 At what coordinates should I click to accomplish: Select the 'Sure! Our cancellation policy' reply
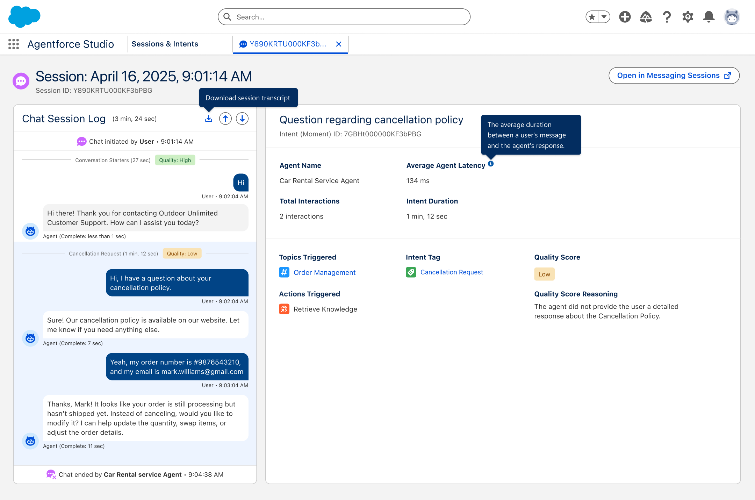click(146, 325)
